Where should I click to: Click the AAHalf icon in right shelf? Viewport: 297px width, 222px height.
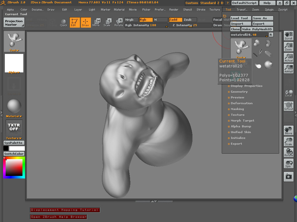(x=288, y=68)
